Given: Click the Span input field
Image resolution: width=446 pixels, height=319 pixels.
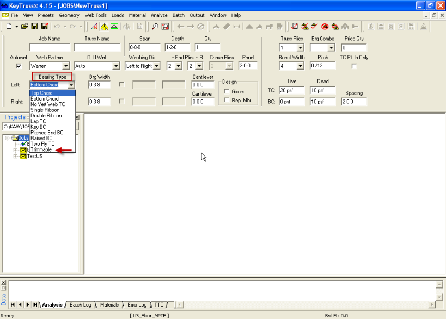Looking at the screenshot, I should (x=144, y=47).
